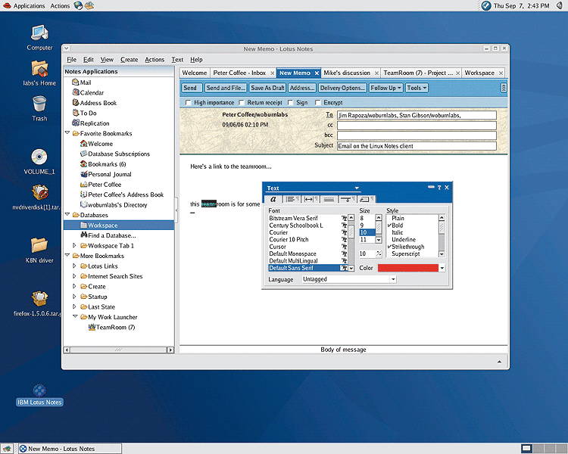Open Database Subscriptions bookmark icon
The width and height of the screenshot is (568, 454).
pyautogui.click(x=83, y=154)
